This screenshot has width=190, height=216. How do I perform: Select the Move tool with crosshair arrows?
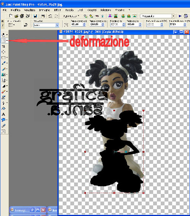pos(3,52)
